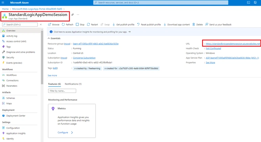The height and width of the screenshot is (142, 261).
Task: Click the Subscription ID value
Action: click(93, 63)
